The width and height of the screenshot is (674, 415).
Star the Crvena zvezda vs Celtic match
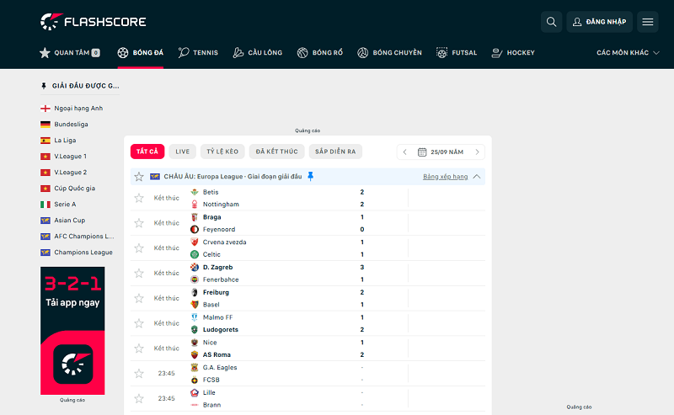(139, 247)
